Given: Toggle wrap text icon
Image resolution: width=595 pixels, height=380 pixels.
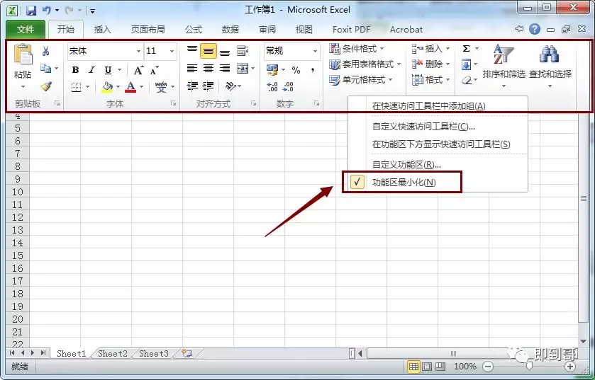Looking at the screenshot, I should pos(243,50).
